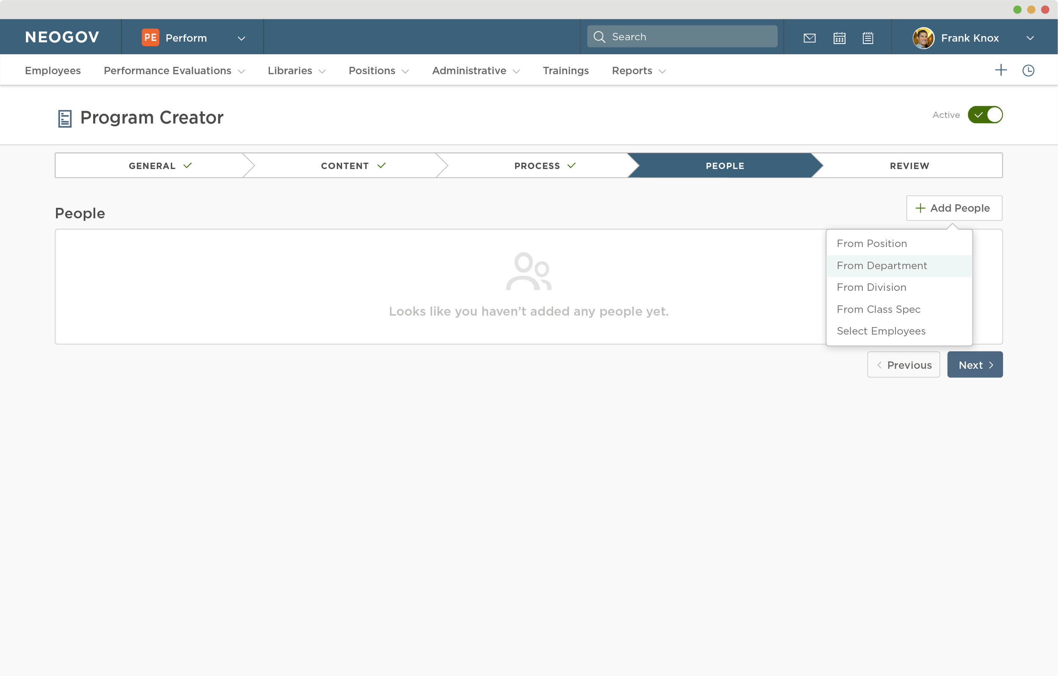Expand the Administrative menu
The image size is (1058, 676).
pyautogui.click(x=476, y=71)
